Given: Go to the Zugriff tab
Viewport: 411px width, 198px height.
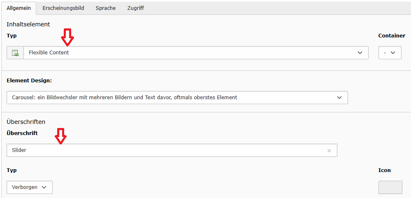Looking at the screenshot, I should tap(135, 8).
